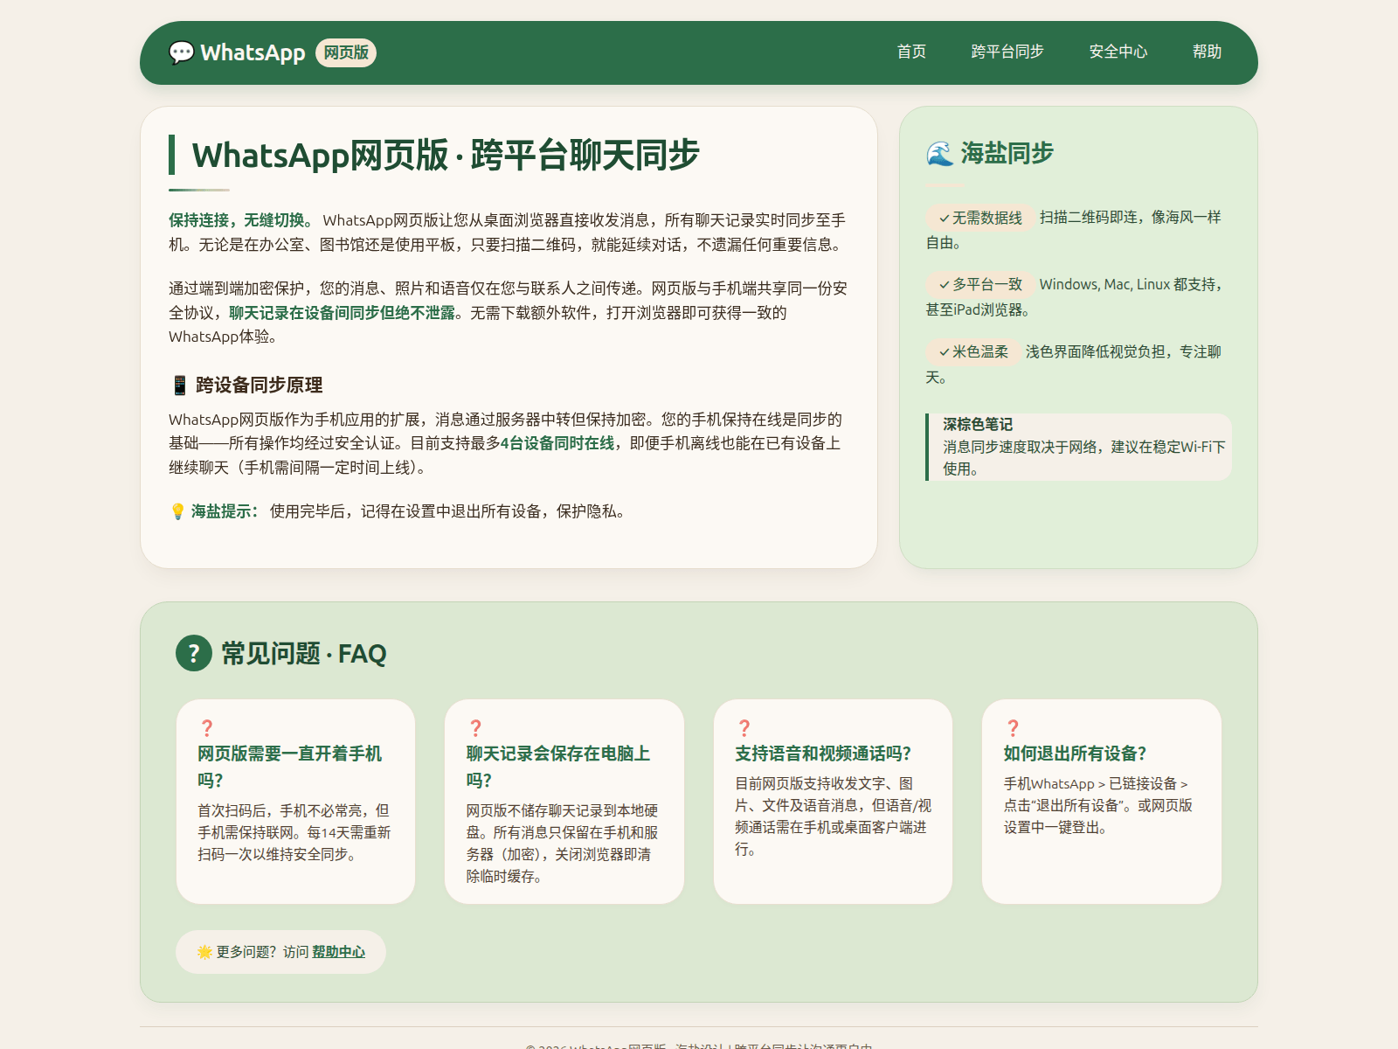The height and width of the screenshot is (1049, 1398).
Task: Open the 帮助 nav item
Action: coord(1207,52)
